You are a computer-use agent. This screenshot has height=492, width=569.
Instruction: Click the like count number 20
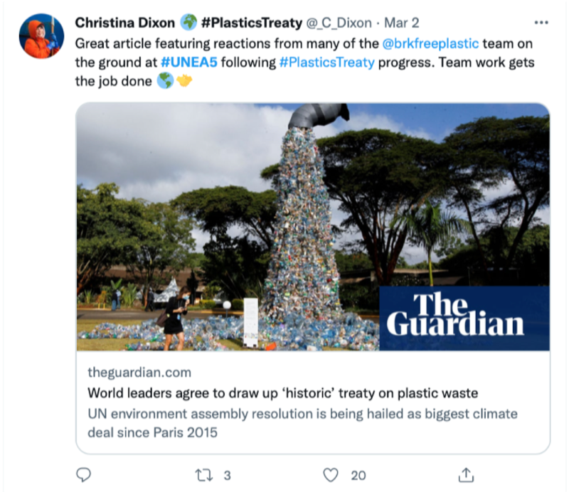point(358,475)
